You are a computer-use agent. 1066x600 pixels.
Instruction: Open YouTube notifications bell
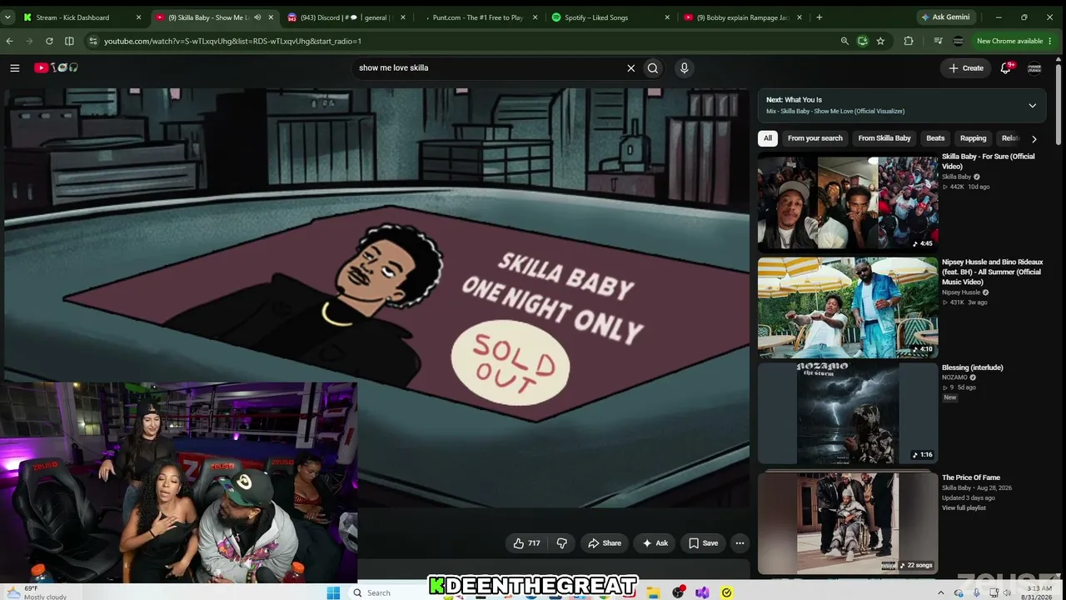[1005, 68]
